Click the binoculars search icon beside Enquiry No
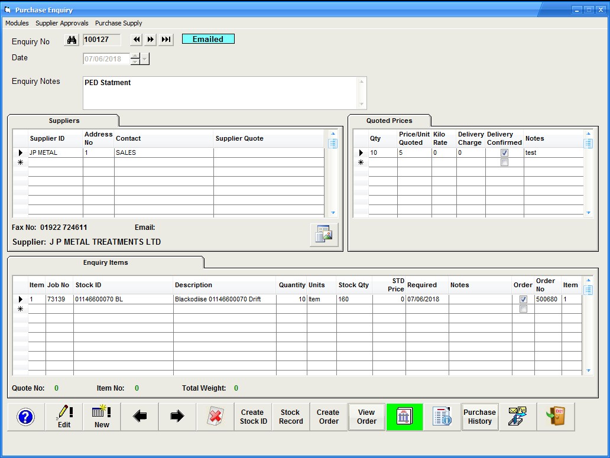The height and width of the screenshot is (458, 610). click(72, 40)
